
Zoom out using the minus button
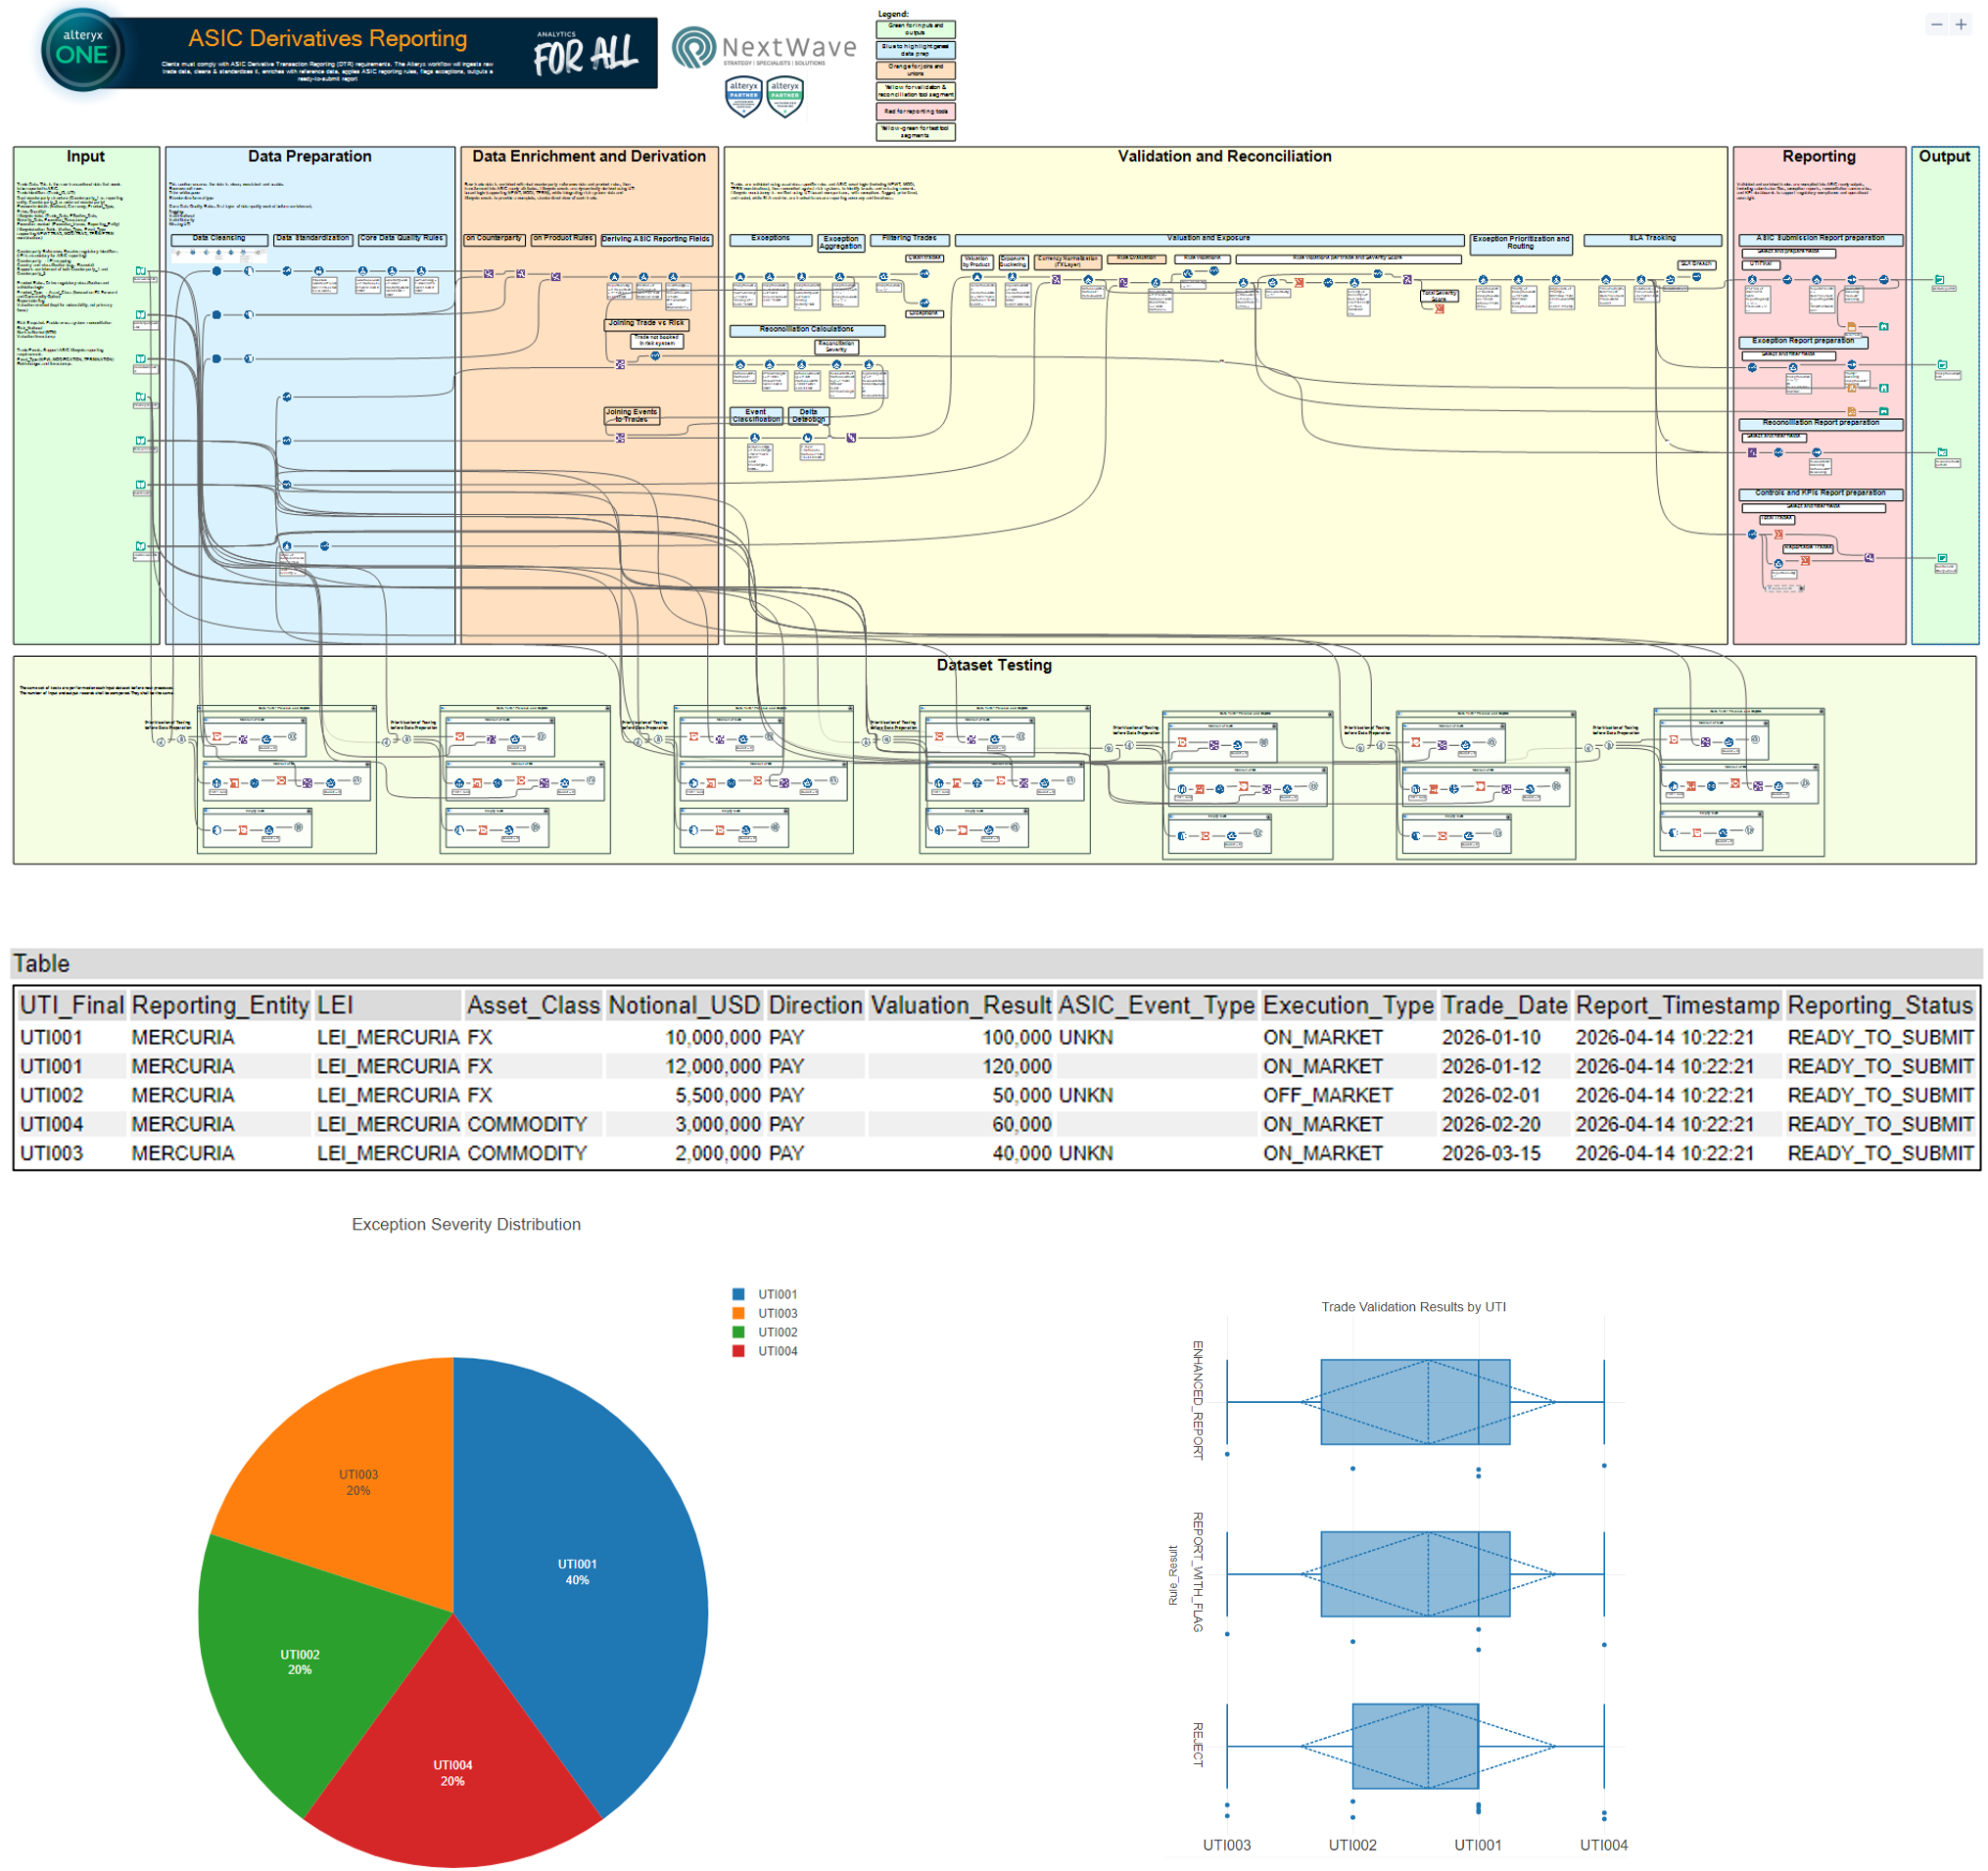(1936, 25)
